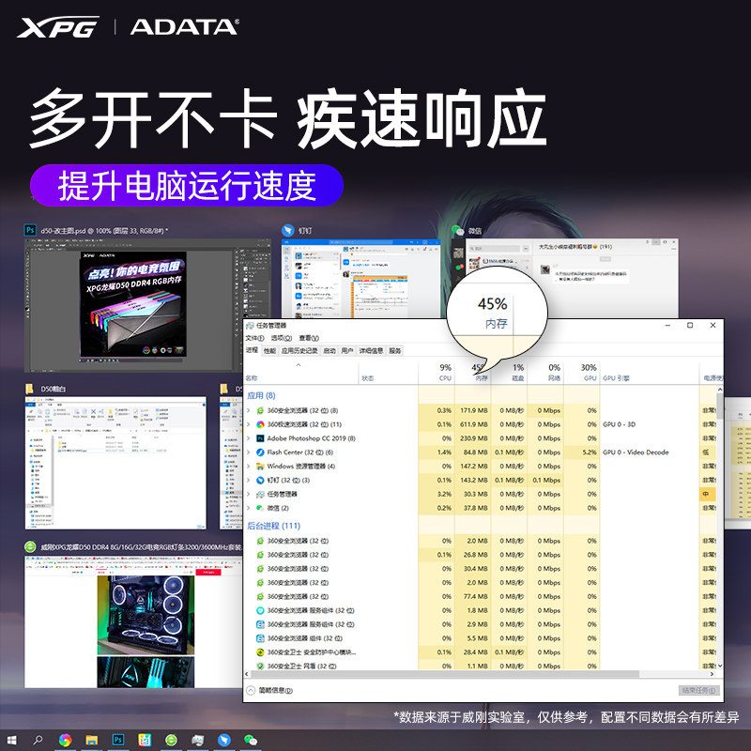Switch to the 性能 tab
This screenshot has width=751, height=751.
point(269,350)
